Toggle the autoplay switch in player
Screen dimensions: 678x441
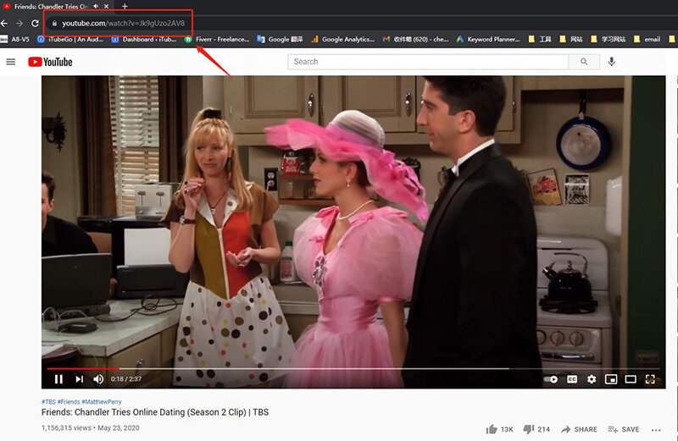coord(551,379)
